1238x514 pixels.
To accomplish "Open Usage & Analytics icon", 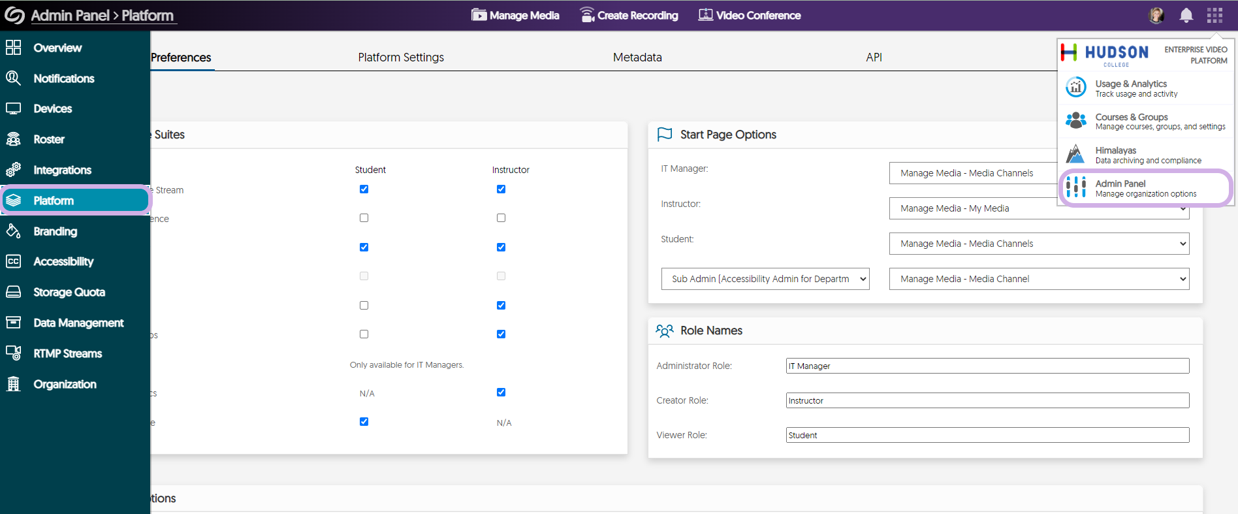I will (1076, 88).
